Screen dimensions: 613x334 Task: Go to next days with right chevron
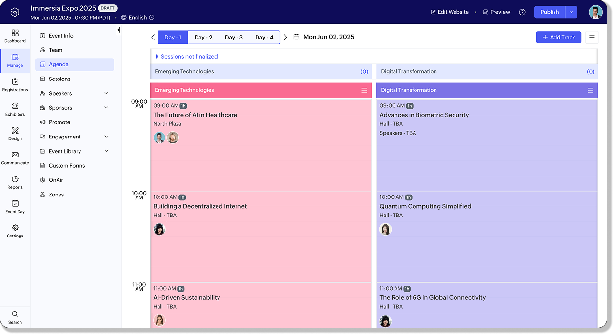click(x=285, y=37)
